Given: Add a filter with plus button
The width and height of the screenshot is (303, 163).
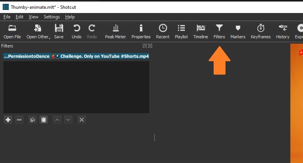Looking at the screenshot, I should click(8, 120).
